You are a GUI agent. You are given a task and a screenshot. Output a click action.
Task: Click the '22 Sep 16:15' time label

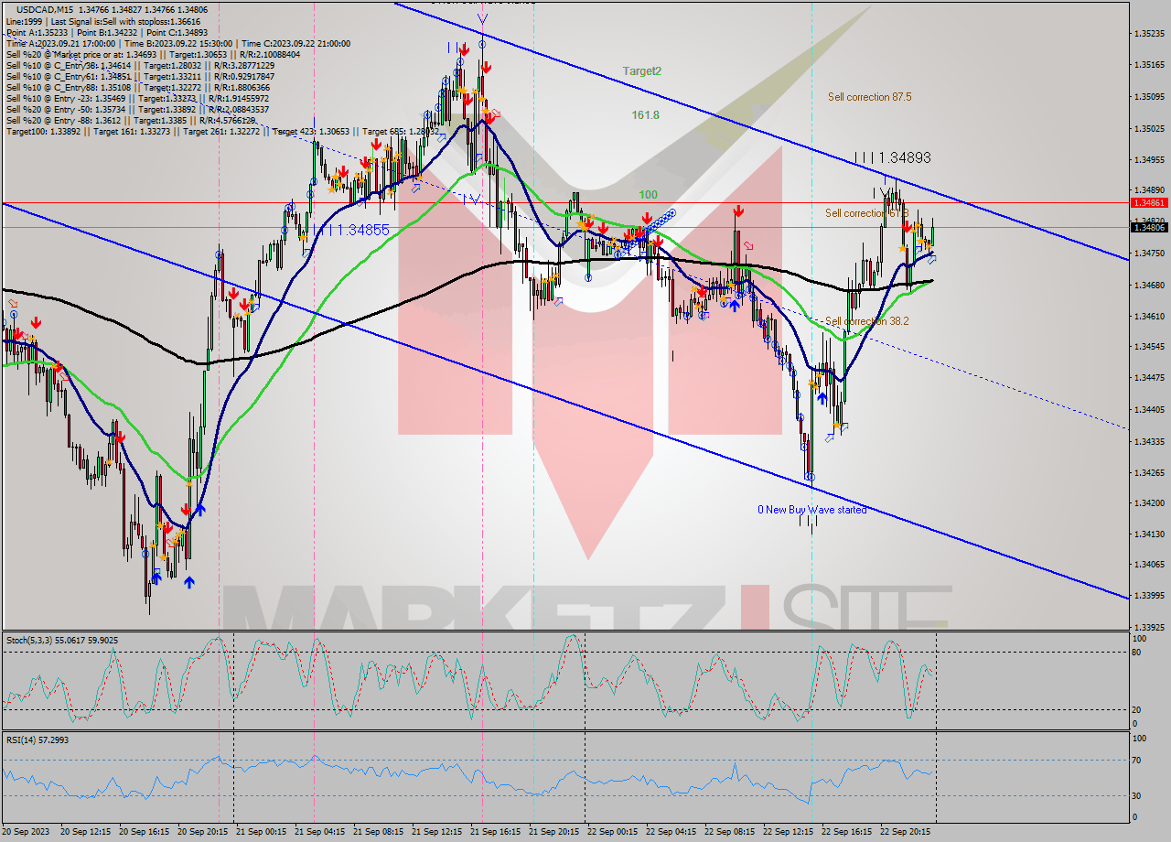[847, 832]
